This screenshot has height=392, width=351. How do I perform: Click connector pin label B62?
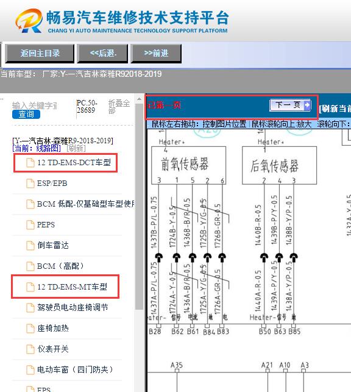tap(177, 332)
